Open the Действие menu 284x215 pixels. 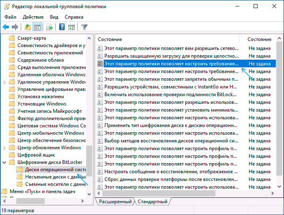[33, 17]
